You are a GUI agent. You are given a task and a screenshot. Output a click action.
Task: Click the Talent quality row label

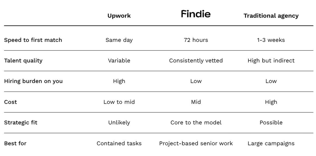23,61
